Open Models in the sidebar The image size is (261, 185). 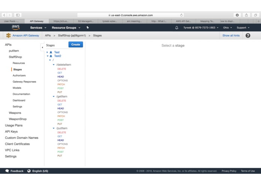[17, 88]
